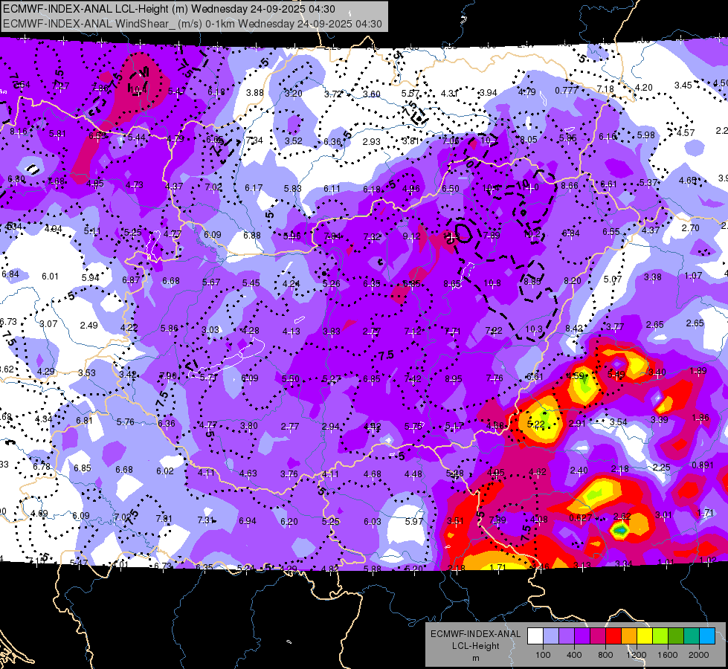Screen dimensions: 728x669
Task: Click the wind shear value 3.72
Action: [333, 94]
